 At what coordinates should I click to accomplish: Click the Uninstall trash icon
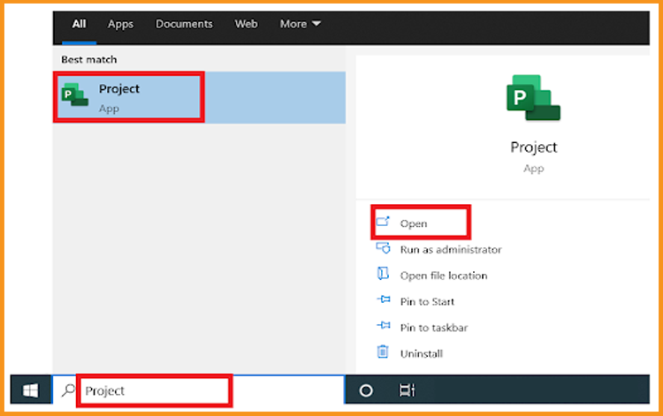tap(383, 352)
